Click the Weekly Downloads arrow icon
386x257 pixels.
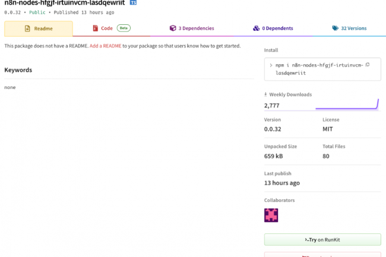click(x=266, y=94)
